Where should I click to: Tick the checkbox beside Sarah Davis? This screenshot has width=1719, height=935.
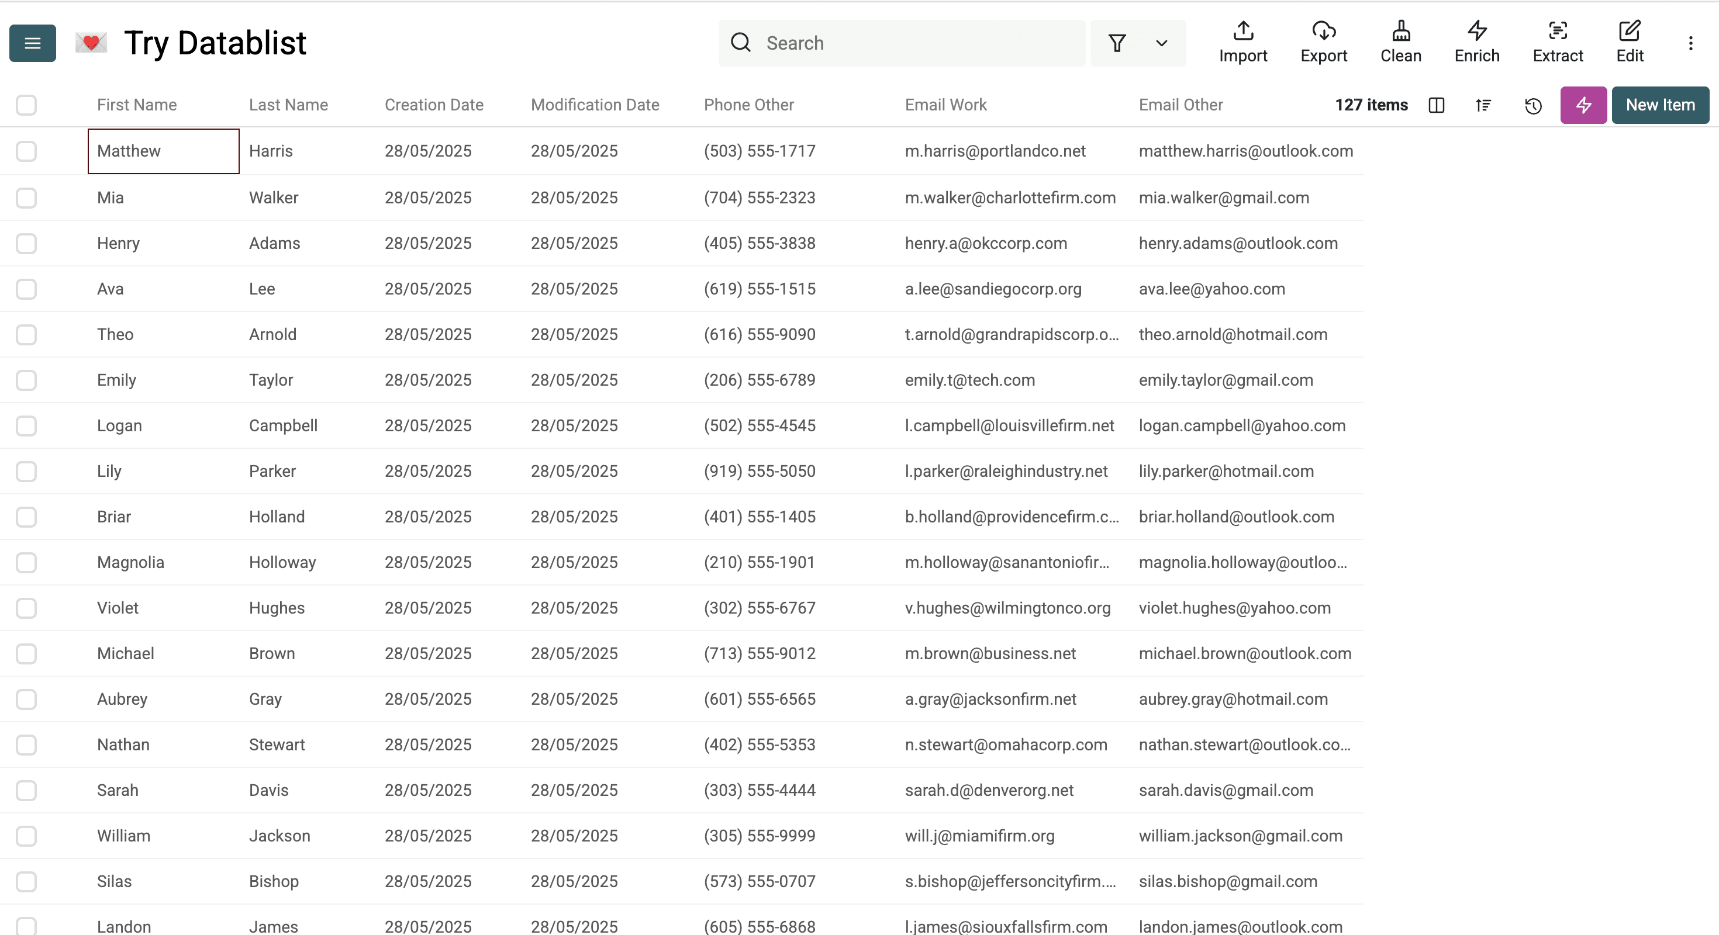click(x=26, y=790)
